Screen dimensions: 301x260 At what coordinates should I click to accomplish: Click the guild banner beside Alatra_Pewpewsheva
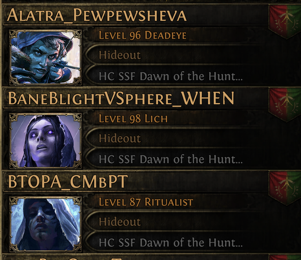click(x=285, y=22)
